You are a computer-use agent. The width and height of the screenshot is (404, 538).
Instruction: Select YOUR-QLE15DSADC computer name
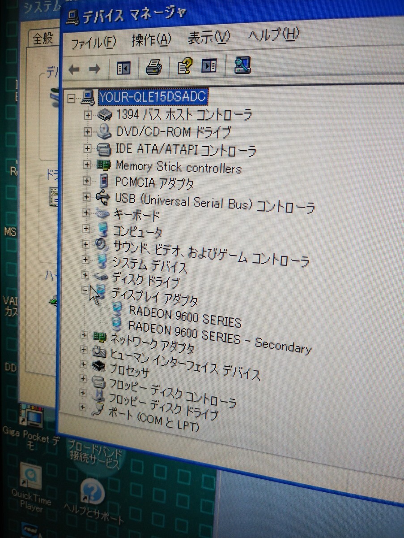tap(152, 96)
